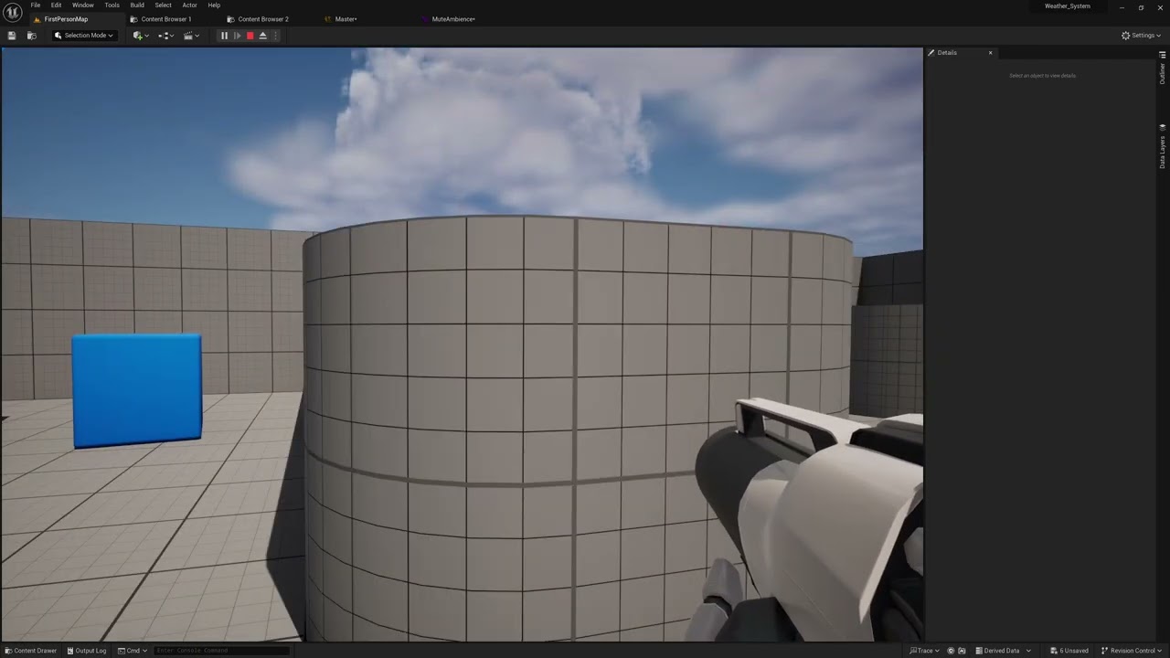Screen dimensions: 1170x658
Task: Open the Tools menu
Action: tap(112, 5)
